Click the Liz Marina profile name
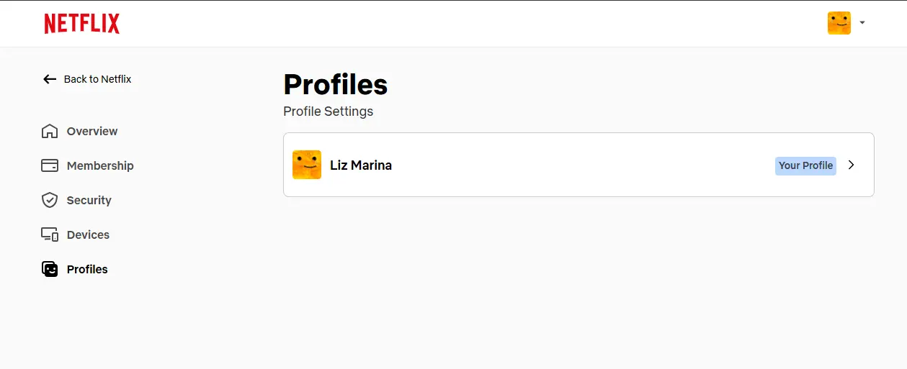 (361, 165)
